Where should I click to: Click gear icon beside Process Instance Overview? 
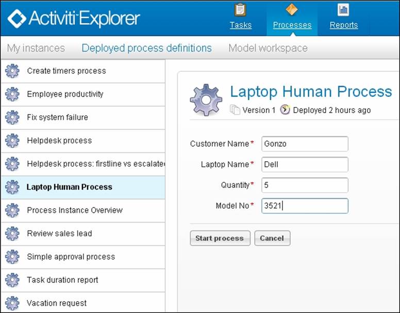(x=12, y=210)
